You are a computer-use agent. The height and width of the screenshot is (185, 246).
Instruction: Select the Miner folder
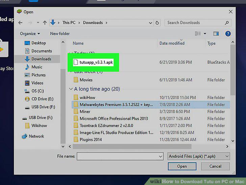point(85,112)
